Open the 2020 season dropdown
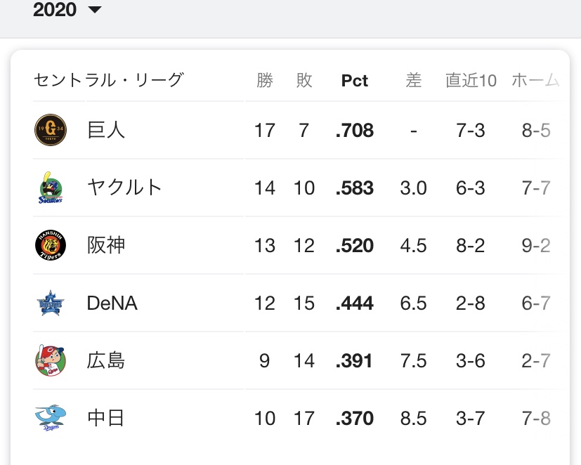Screen dimensions: 581x465 67,10
